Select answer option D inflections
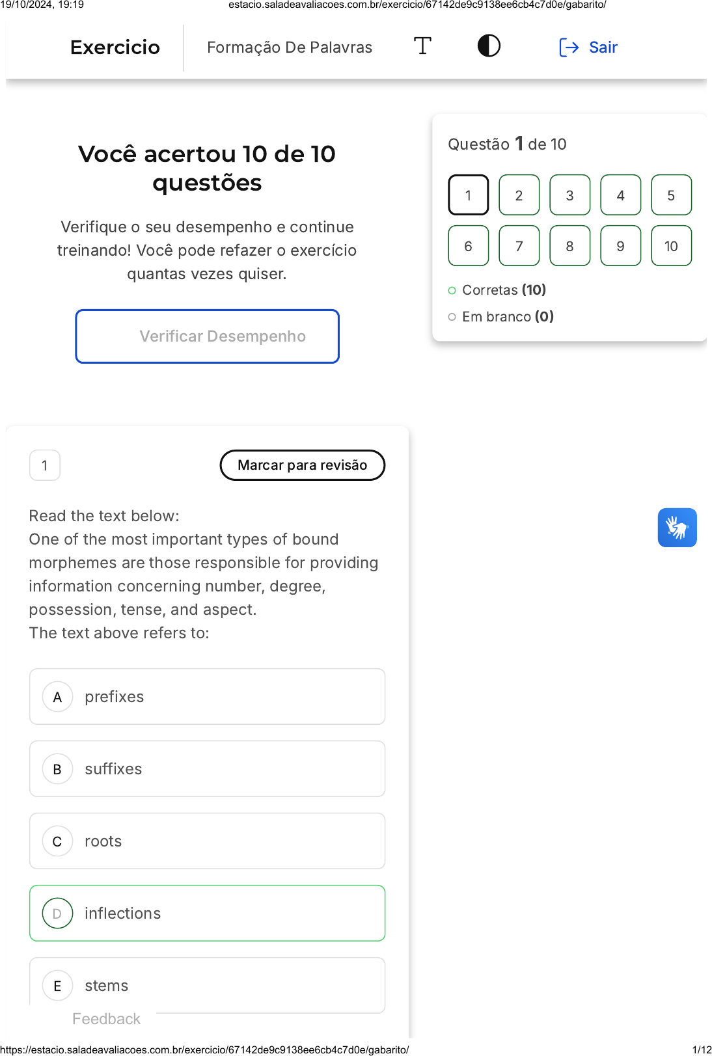Screen dimensions: 712x1056 (207, 913)
